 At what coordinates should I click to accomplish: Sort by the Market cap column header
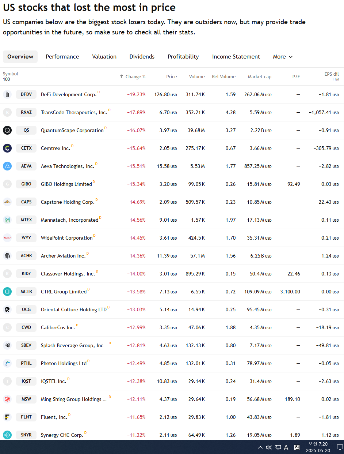click(x=260, y=77)
